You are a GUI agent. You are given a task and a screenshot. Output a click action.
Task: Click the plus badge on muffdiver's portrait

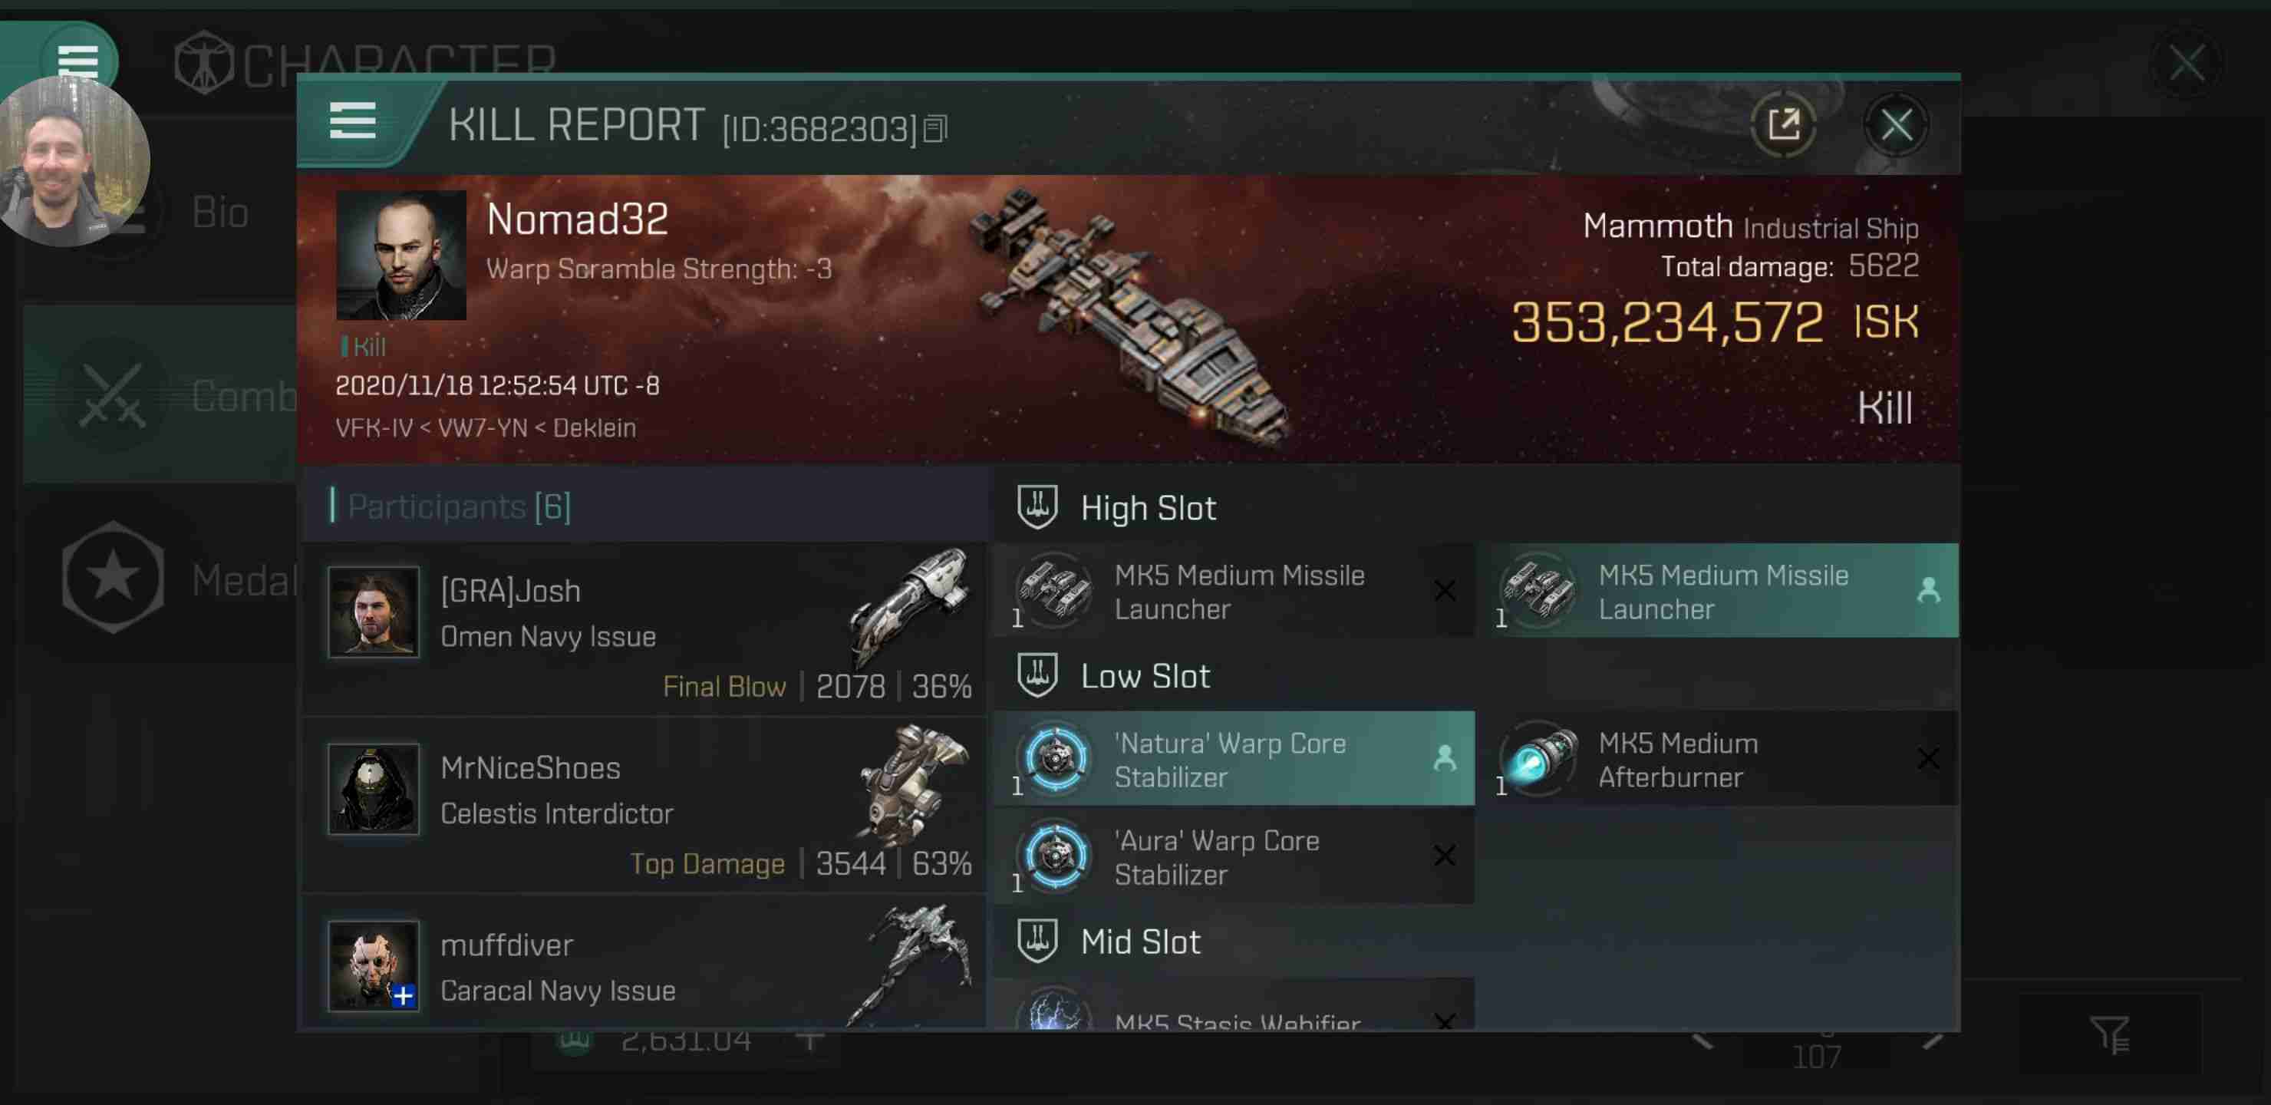[x=404, y=995]
